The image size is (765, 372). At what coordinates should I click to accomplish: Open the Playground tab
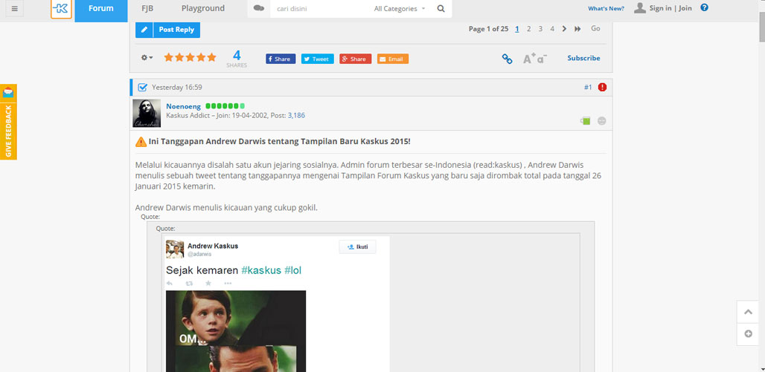tap(203, 8)
